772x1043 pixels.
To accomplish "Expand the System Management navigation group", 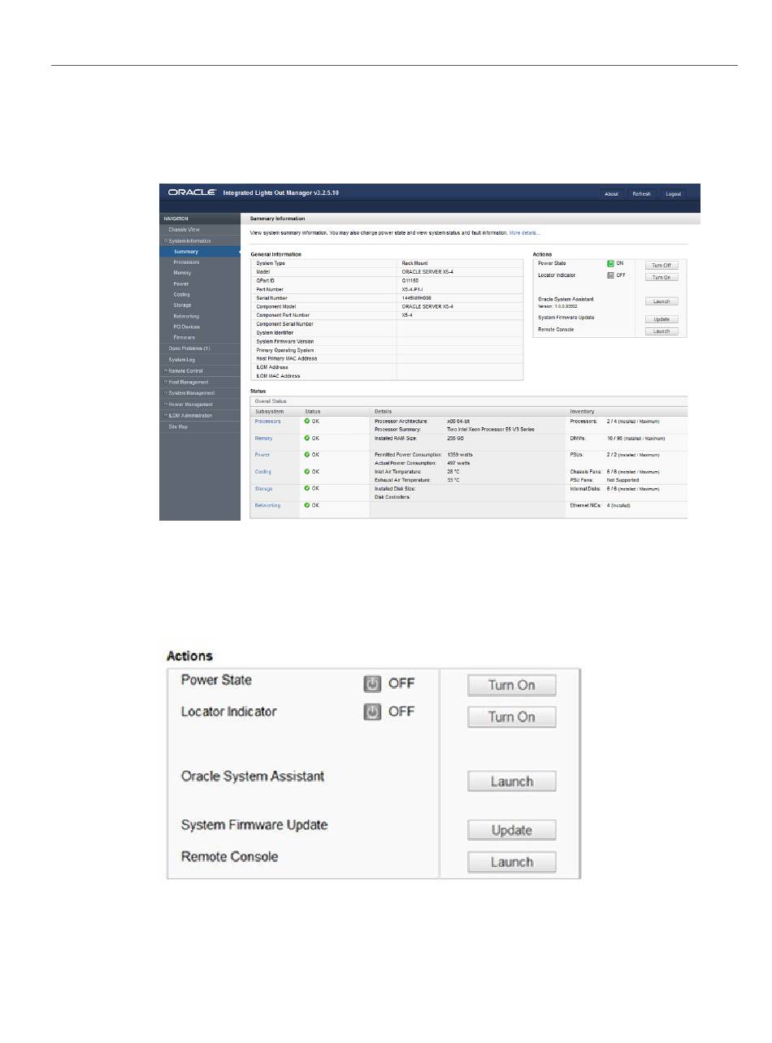I will [166, 393].
